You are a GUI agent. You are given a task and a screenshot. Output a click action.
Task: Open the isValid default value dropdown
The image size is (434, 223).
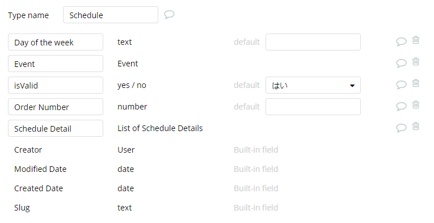coord(313,85)
